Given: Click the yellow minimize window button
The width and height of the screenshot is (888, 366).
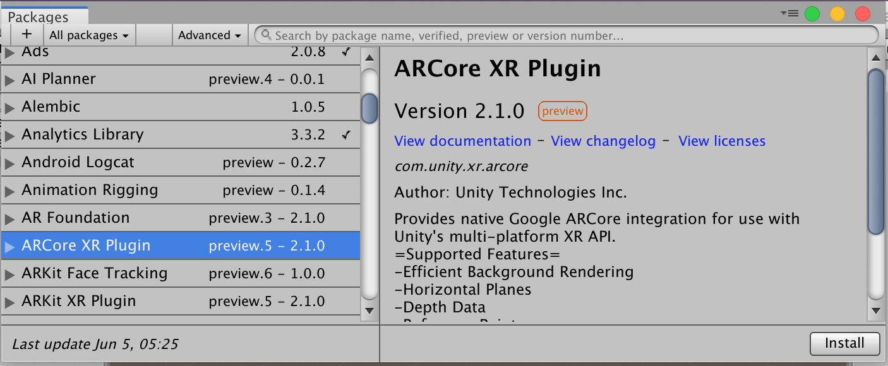Looking at the screenshot, I should pyautogui.click(x=837, y=13).
